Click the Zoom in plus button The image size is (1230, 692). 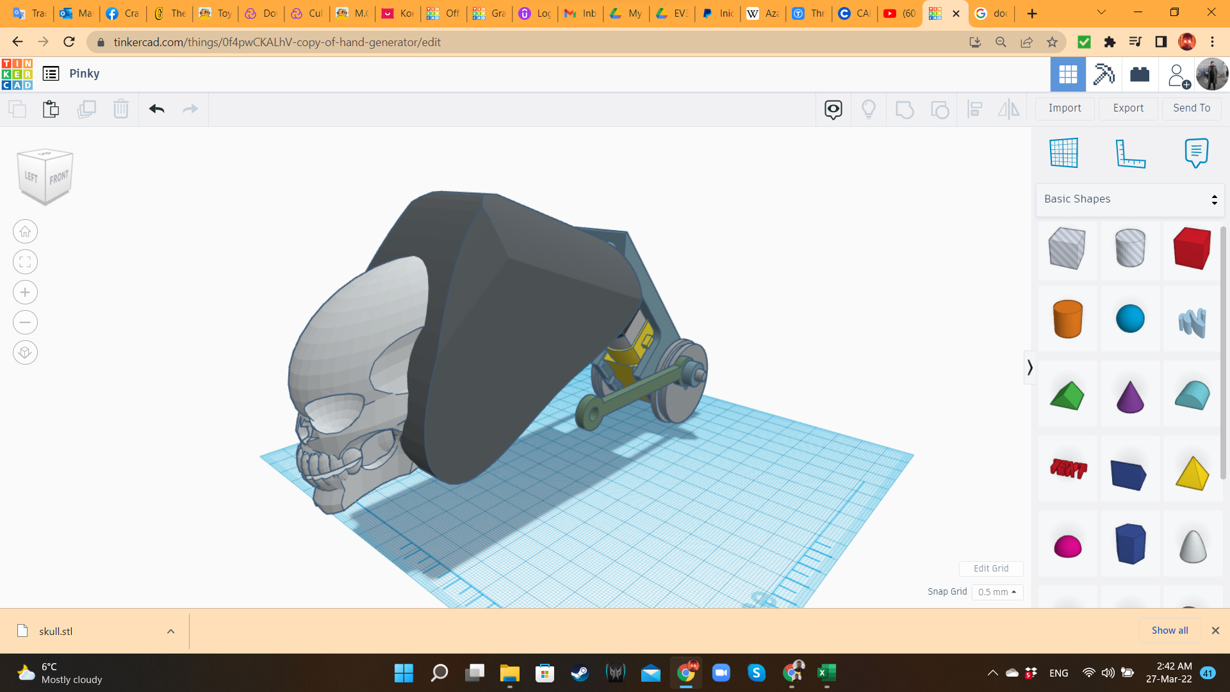(x=25, y=293)
